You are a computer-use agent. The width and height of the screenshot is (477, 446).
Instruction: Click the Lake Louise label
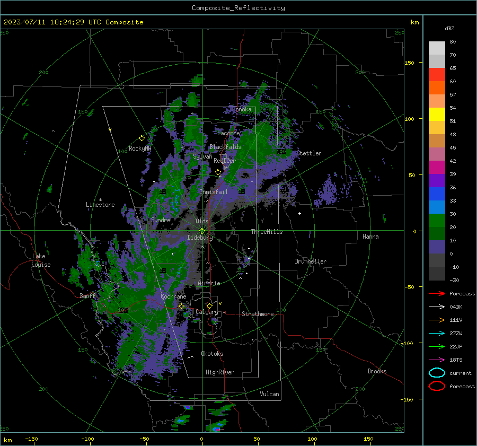[x=41, y=260]
